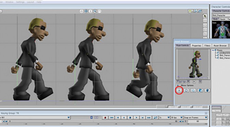
Task: Click the viewer zoom magnifier icon
Action: click(95, 11)
